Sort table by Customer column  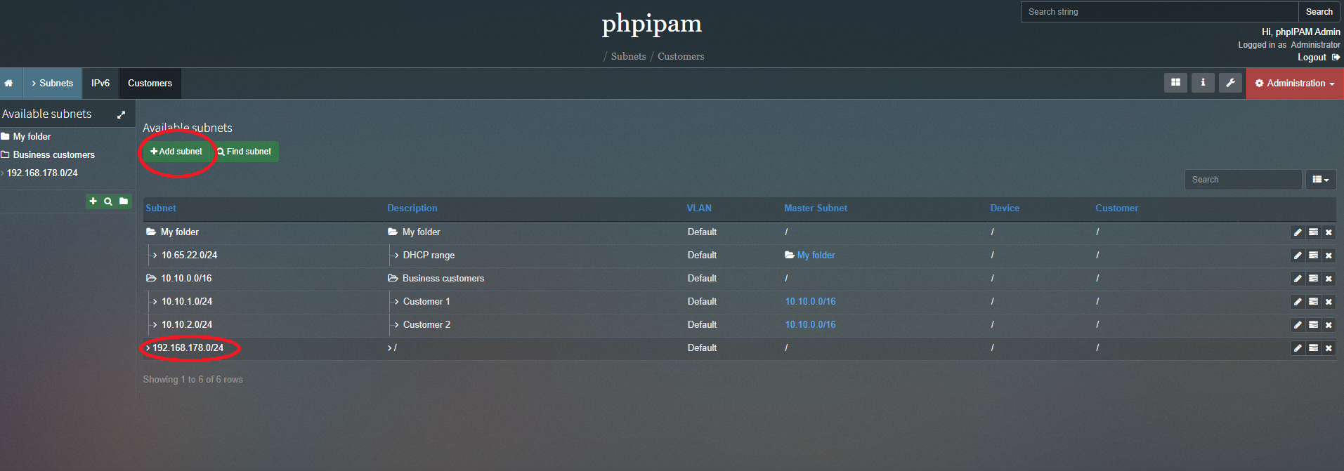pyautogui.click(x=1116, y=208)
